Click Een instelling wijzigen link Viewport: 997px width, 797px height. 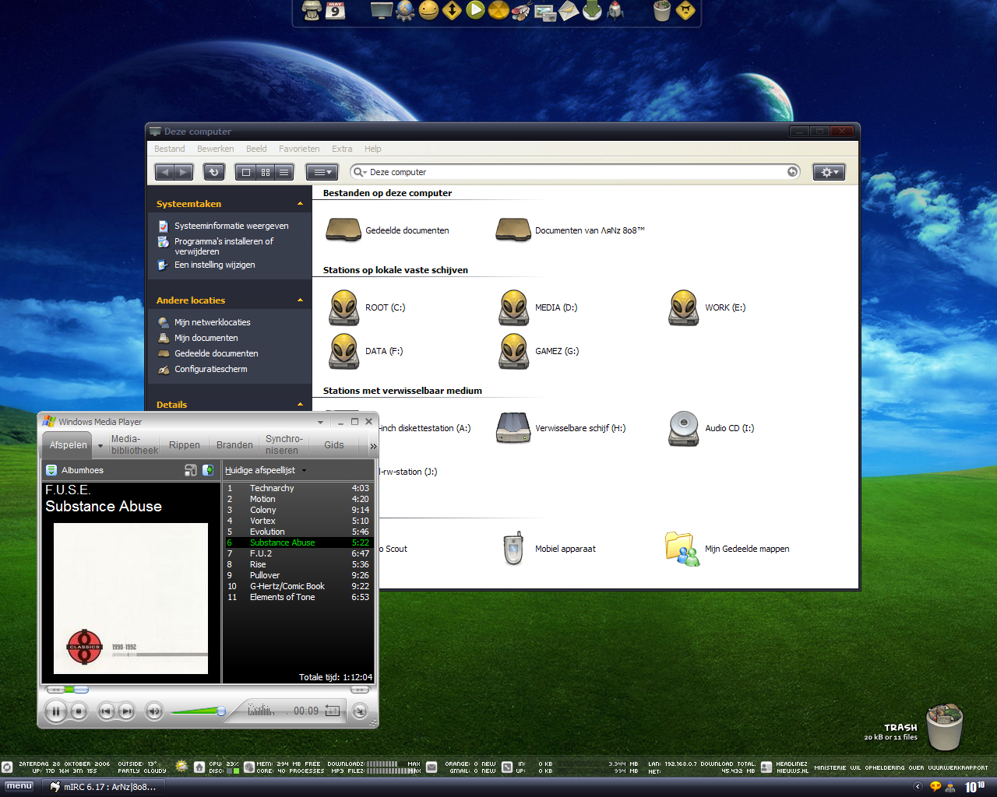pos(214,265)
